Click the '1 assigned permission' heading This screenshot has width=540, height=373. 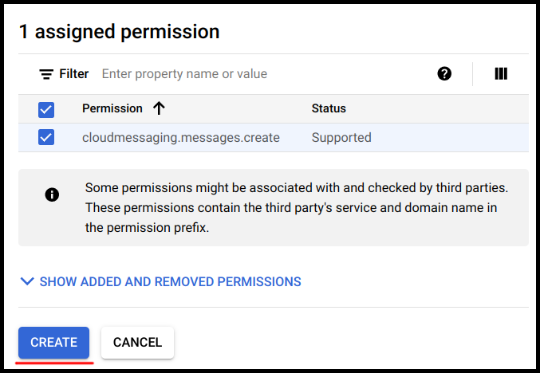click(119, 32)
